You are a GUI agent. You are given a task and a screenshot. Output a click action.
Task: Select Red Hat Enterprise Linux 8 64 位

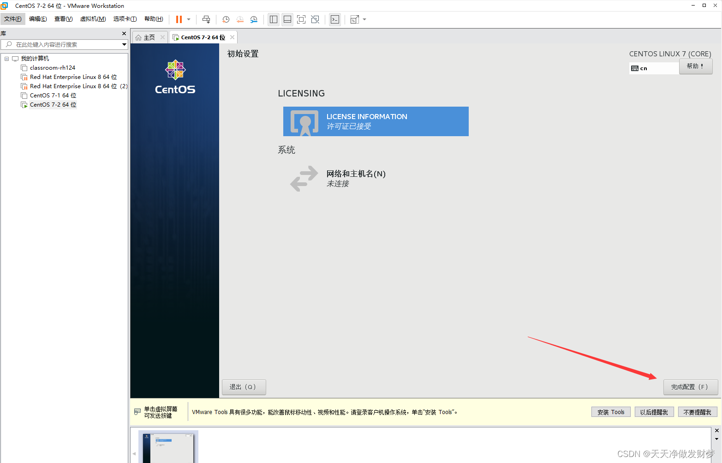(73, 77)
